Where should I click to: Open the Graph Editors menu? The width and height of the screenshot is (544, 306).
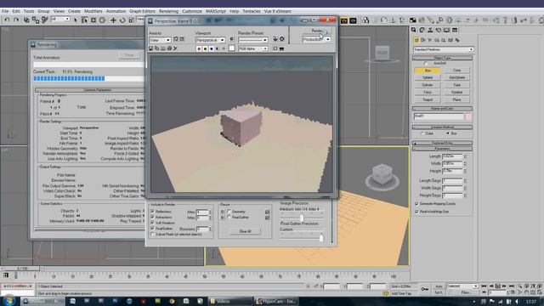(x=142, y=11)
